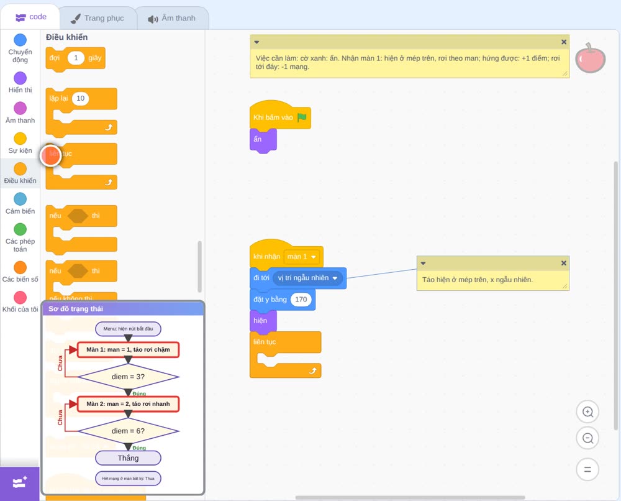The image size is (621, 501).
Task: Open the add extension button
Action: tap(20, 483)
